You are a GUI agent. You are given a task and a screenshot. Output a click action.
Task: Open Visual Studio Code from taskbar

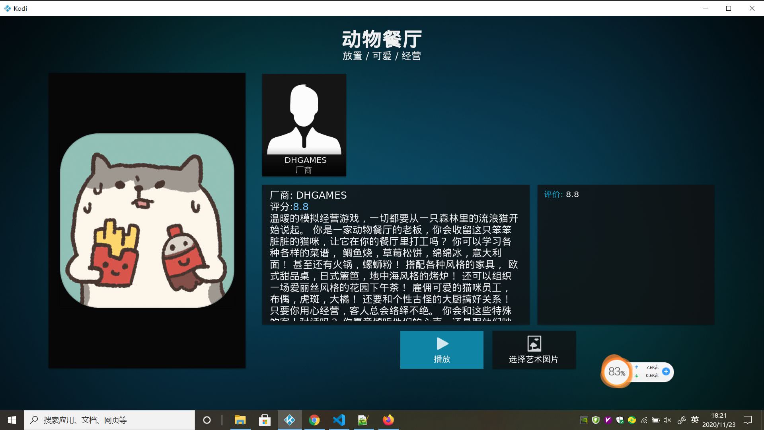(x=339, y=420)
